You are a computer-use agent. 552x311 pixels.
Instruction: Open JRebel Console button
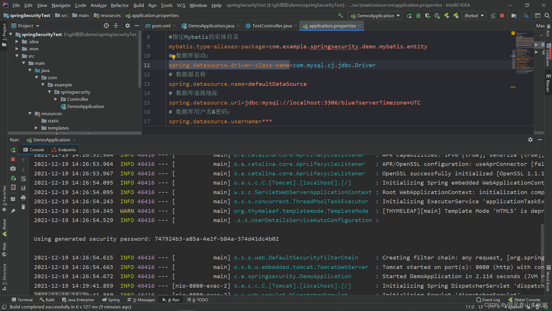524,300
